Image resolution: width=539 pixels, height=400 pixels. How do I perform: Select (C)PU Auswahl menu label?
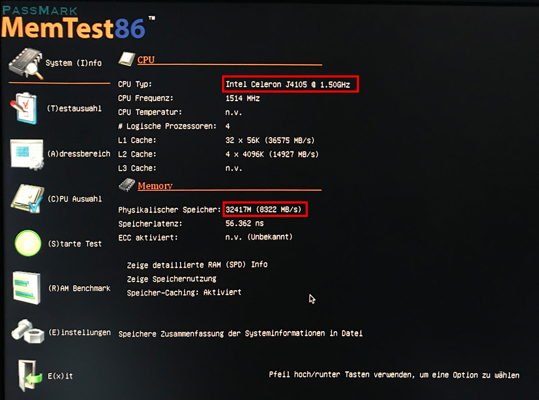[x=74, y=199]
